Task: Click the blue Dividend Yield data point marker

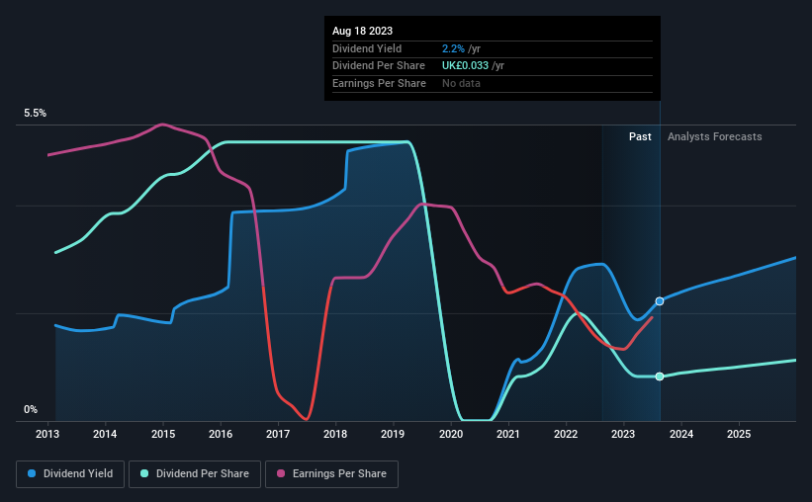Action: [660, 301]
